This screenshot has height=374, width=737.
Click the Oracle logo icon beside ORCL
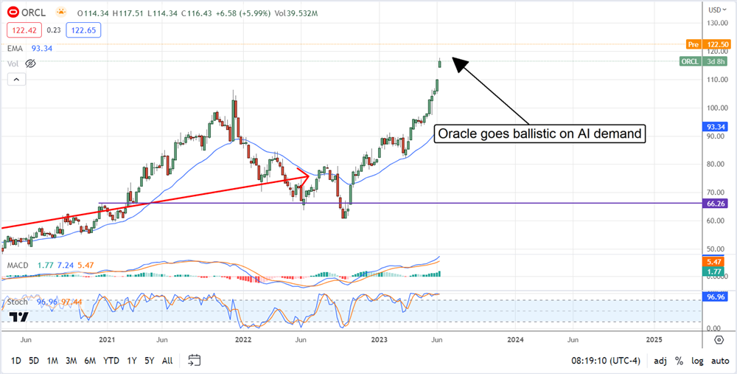[x=13, y=13]
